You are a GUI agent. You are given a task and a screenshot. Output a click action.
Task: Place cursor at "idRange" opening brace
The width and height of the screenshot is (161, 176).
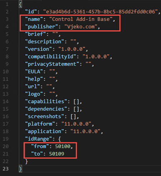coord(60,139)
